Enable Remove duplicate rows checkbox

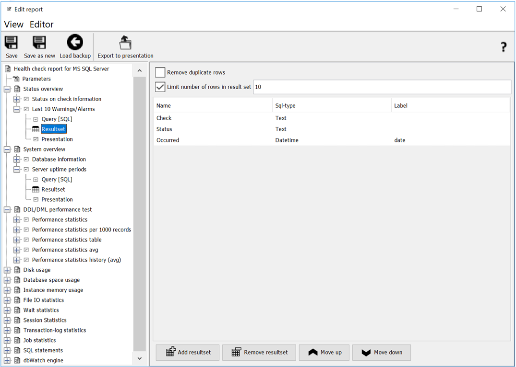160,72
